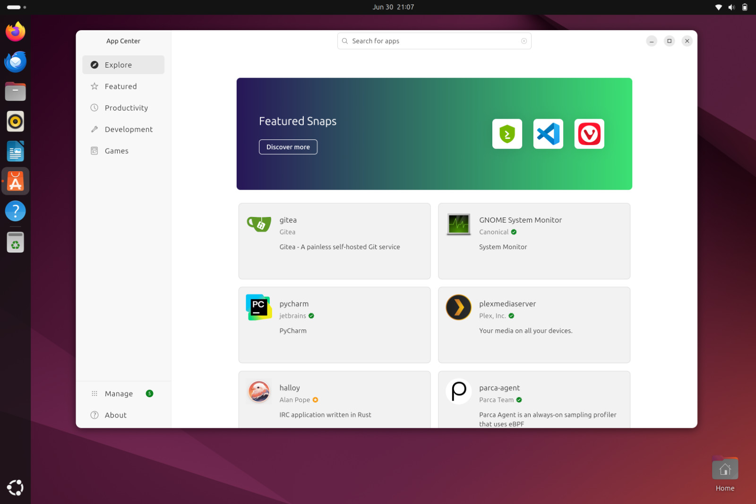Image resolution: width=756 pixels, height=504 pixels.
Task: Click the verified badge next to Parca Team
Action: point(519,400)
